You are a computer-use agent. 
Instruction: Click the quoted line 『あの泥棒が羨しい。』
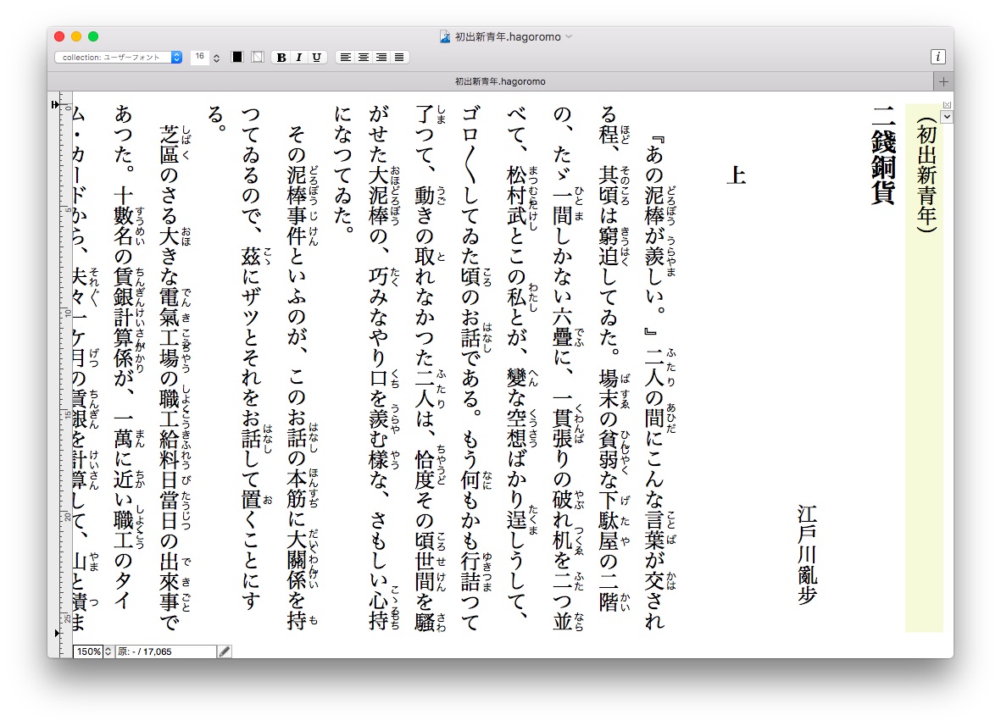click(654, 235)
